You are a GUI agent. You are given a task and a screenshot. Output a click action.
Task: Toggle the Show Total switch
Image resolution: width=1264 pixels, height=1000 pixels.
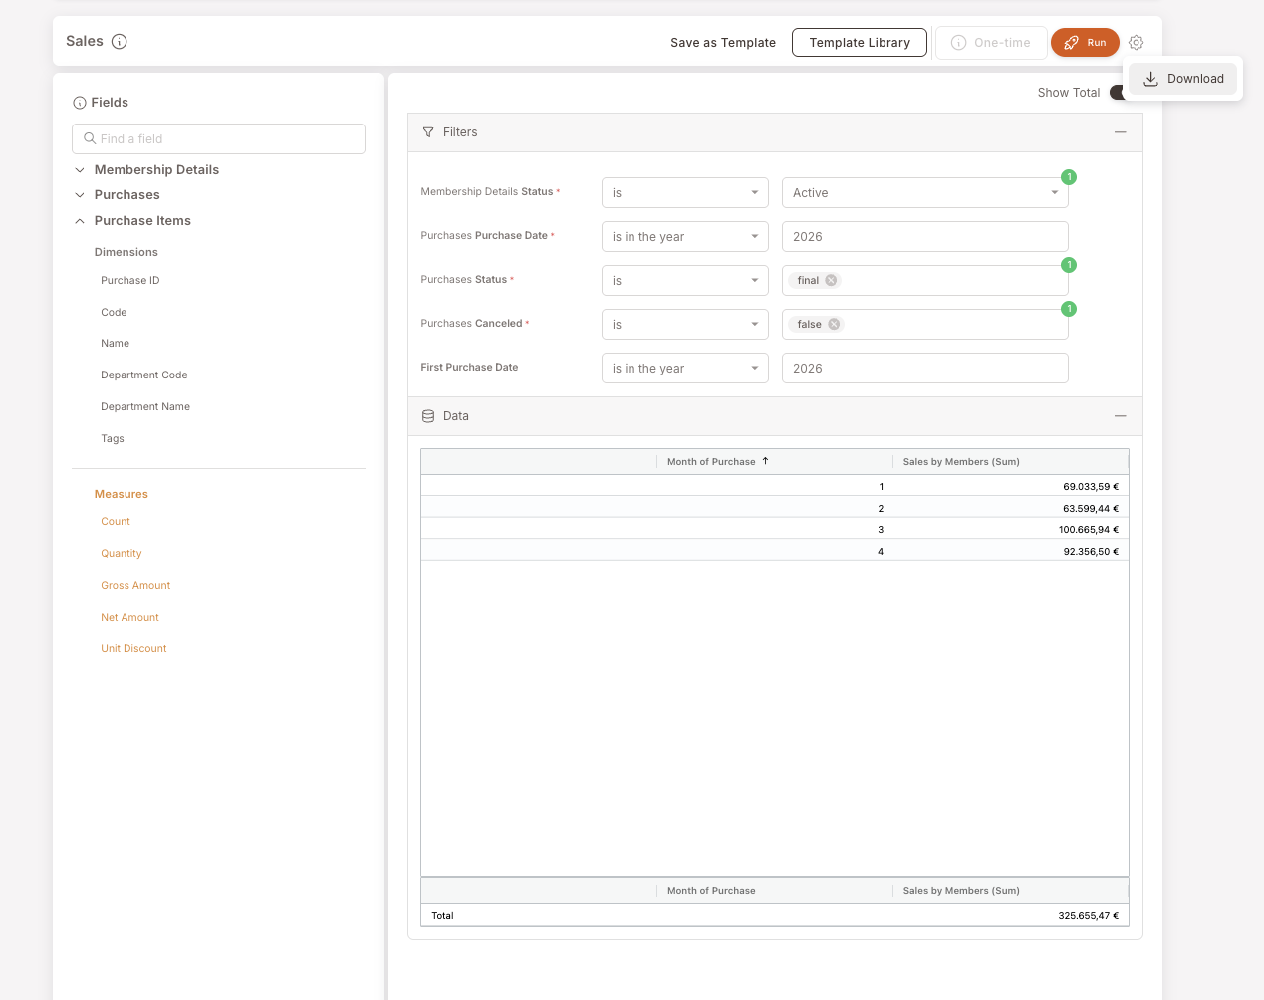pyautogui.click(x=1118, y=93)
